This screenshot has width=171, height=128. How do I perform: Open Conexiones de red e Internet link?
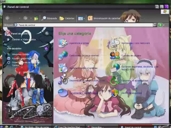click(x=84, y=55)
